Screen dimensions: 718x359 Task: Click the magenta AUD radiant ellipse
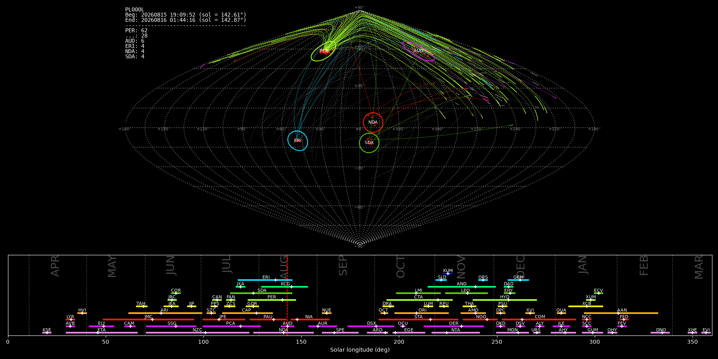pos(418,51)
